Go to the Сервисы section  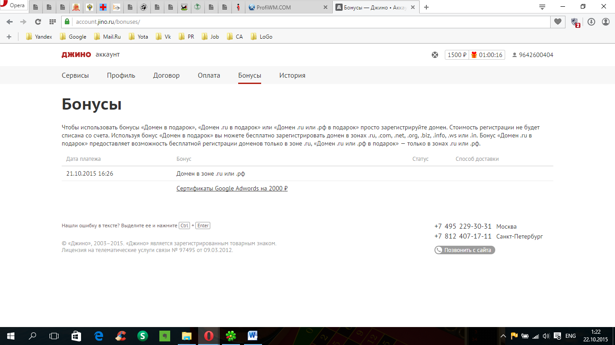coord(75,75)
